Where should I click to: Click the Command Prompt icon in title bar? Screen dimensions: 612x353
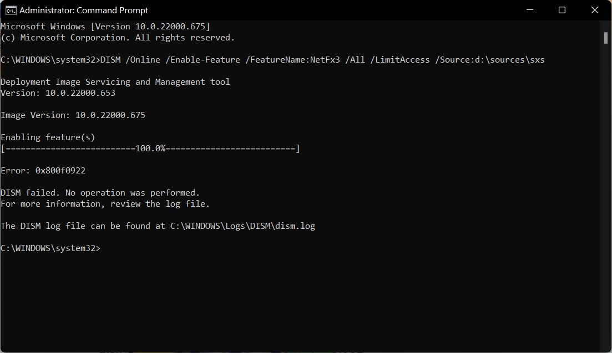point(11,10)
